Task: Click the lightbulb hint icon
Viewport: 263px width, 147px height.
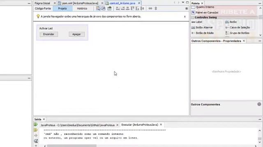Action: coord(38,16)
